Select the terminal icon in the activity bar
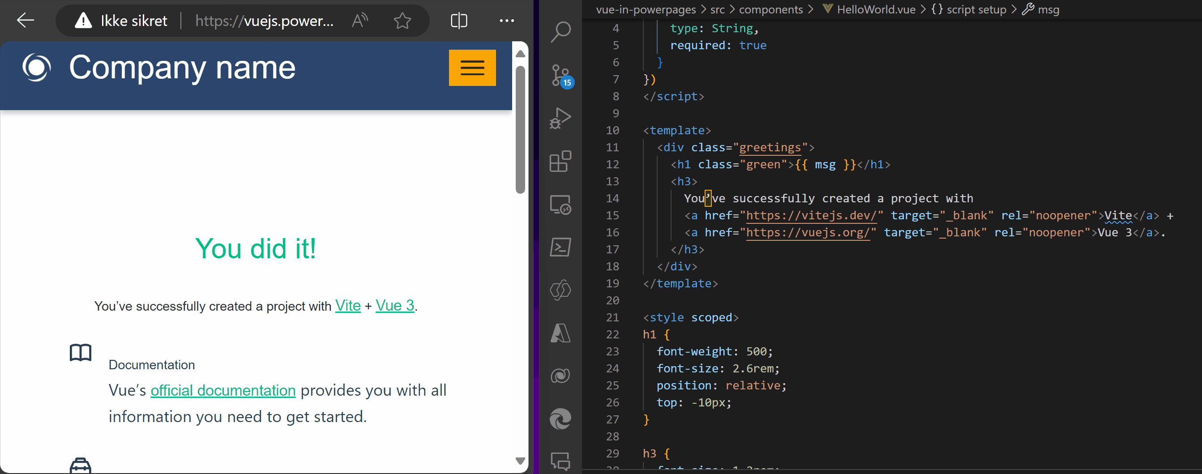The width and height of the screenshot is (1202, 474). point(560,246)
